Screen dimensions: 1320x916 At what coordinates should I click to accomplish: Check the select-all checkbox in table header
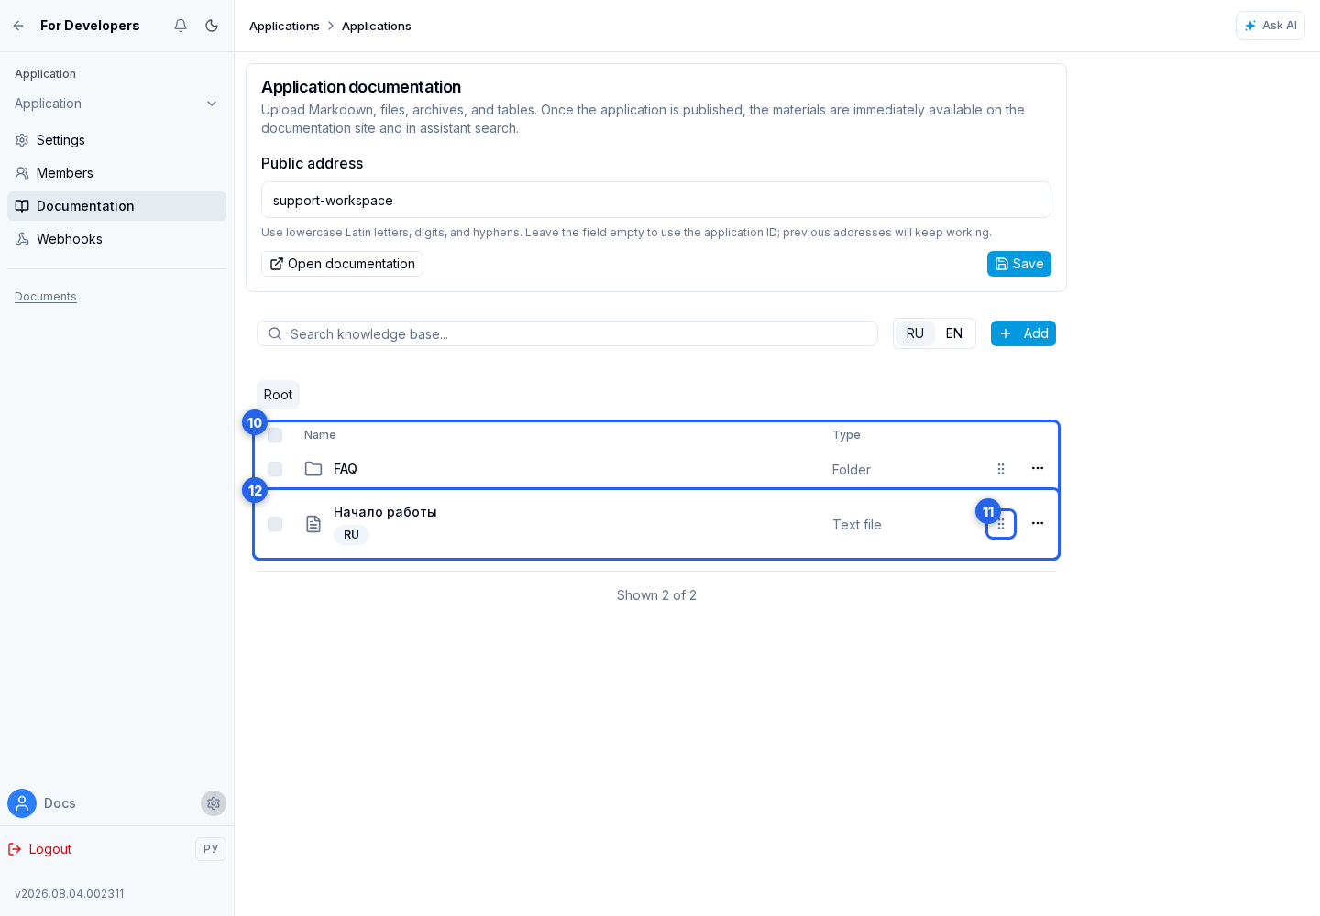tap(275, 435)
